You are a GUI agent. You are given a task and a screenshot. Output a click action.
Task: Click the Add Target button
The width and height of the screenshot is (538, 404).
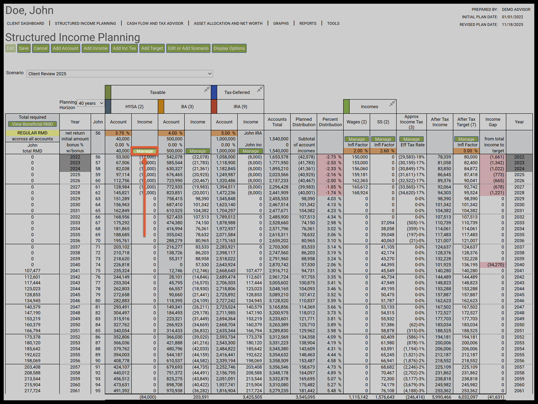click(152, 48)
